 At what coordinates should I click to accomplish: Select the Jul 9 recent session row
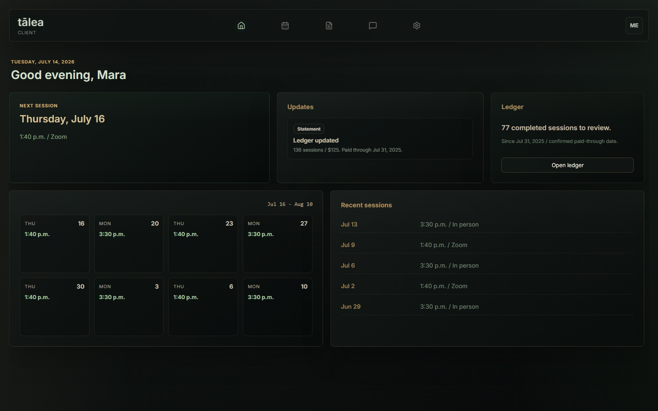(x=488, y=245)
